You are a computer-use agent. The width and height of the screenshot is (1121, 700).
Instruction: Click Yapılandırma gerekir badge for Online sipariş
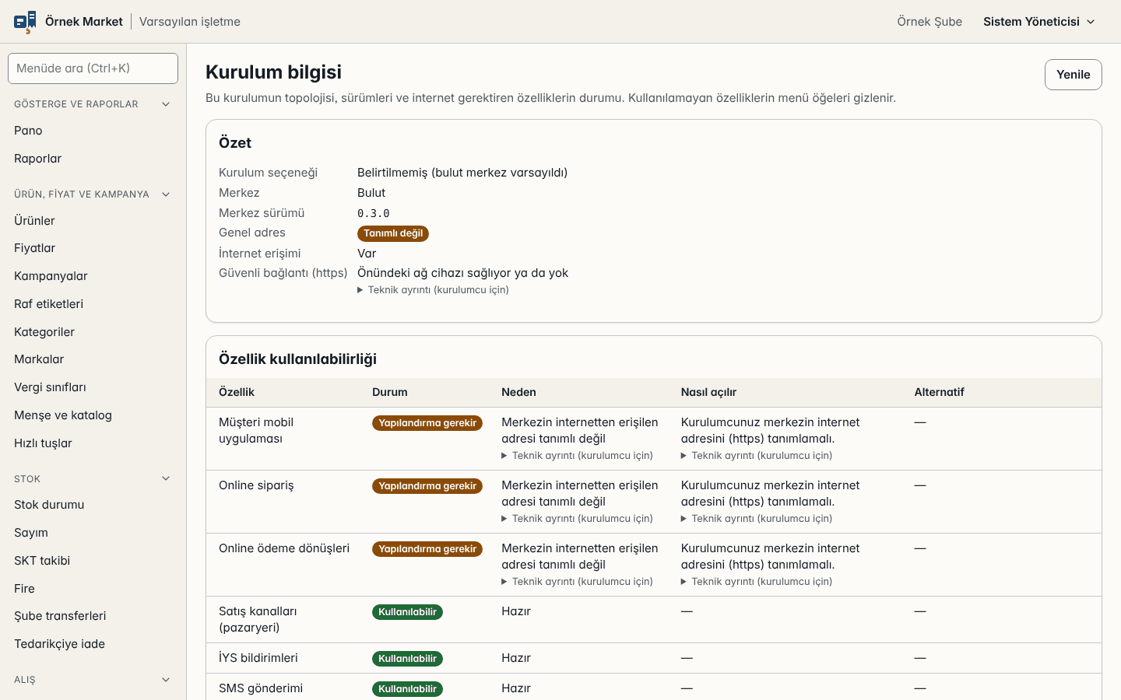[427, 486]
